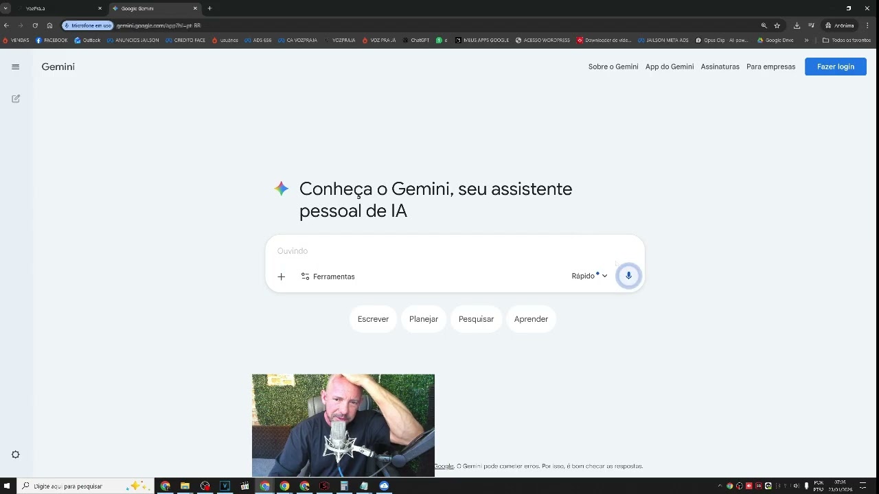Viewport: 879px width, 494px height.
Task: Open the Outlook bookmark
Action: tap(87, 40)
